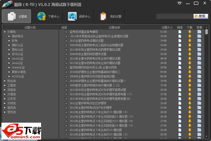Select checkbox for 2011年中西医结合执业医师考试
This screenshot has width=211, height=141.
66,36
